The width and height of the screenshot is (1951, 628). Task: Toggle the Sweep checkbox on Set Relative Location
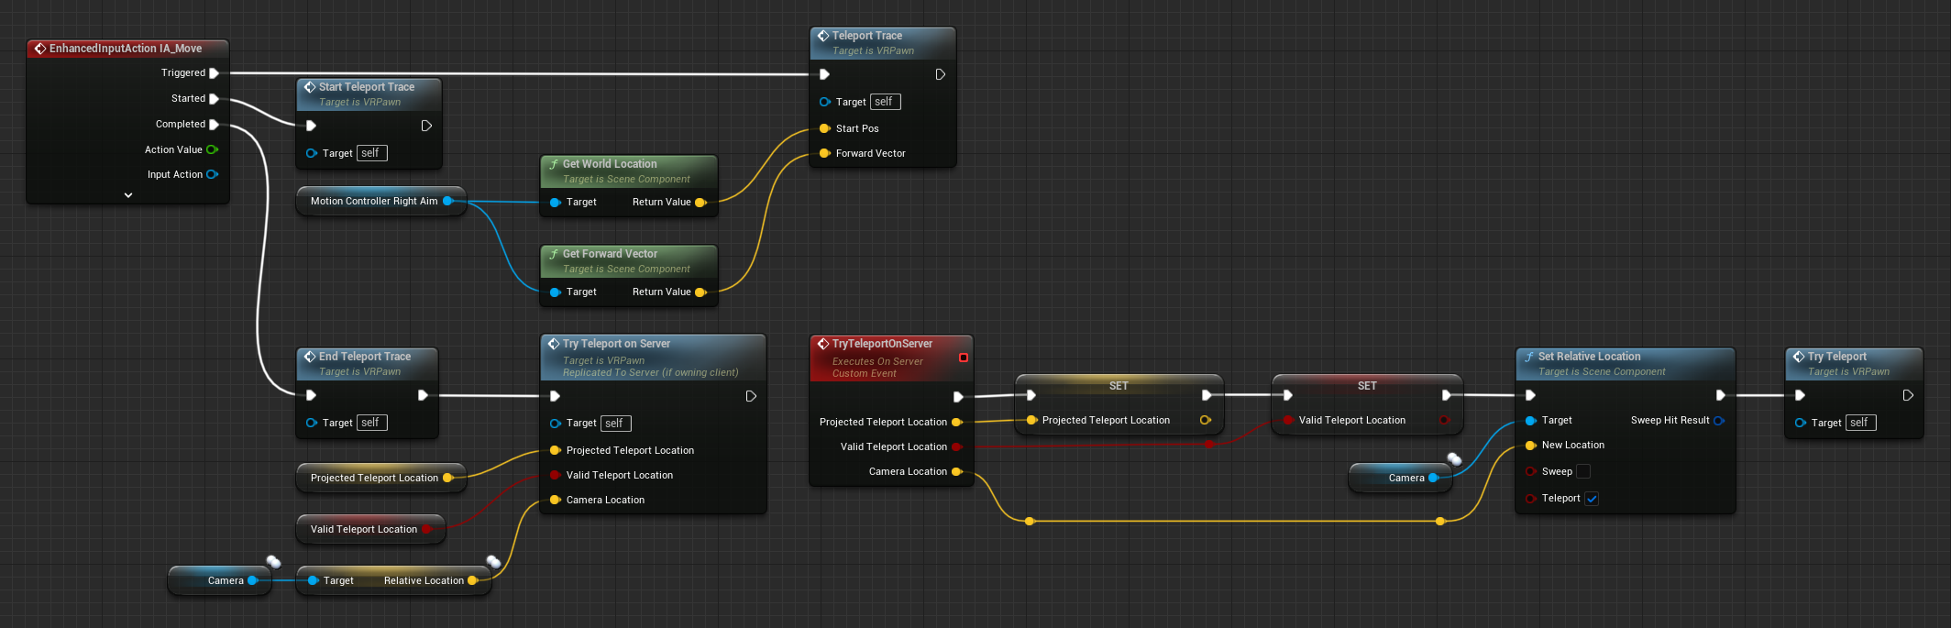1583,471
